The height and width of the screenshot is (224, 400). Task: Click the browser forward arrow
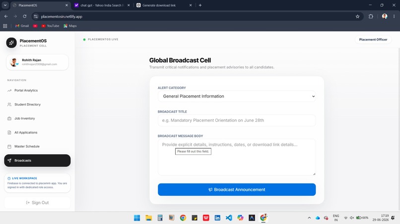(x=15, y=16)
